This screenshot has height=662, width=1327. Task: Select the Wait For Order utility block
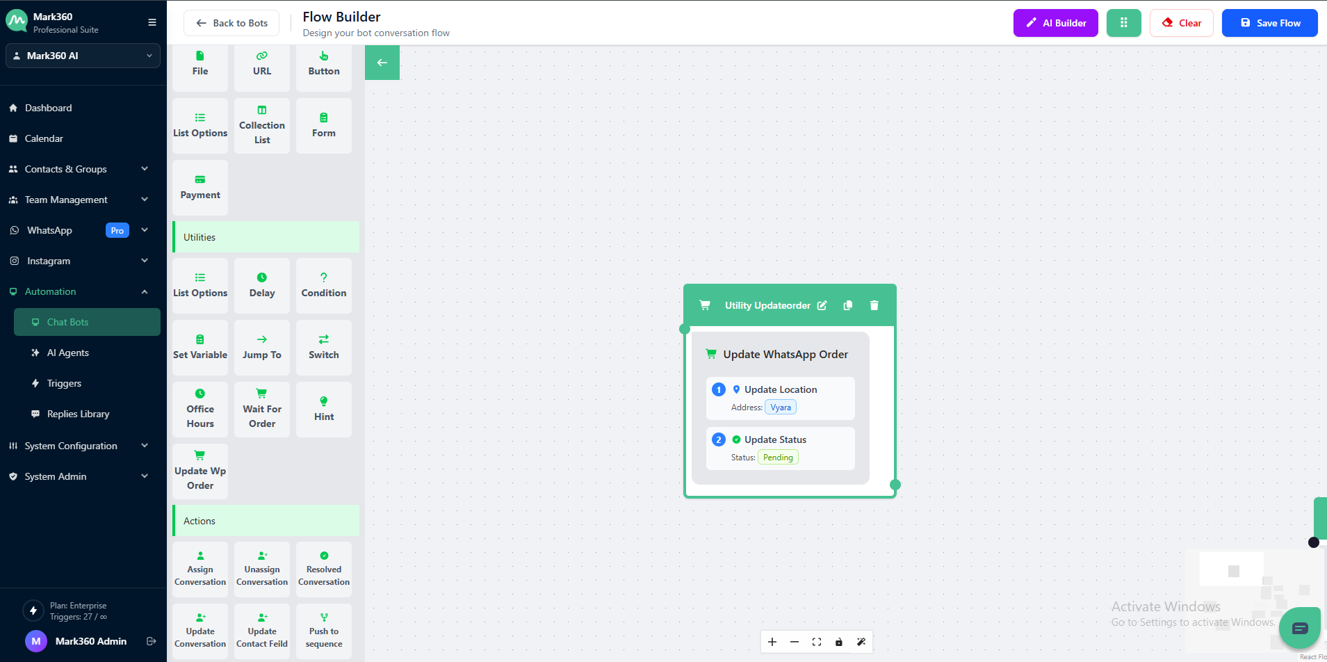tap(262, 410)
